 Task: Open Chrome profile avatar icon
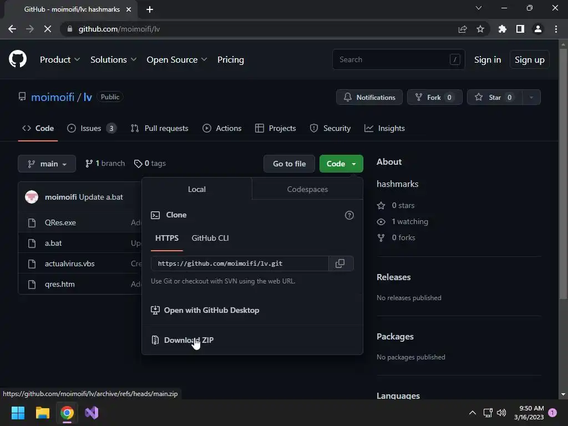538,29
